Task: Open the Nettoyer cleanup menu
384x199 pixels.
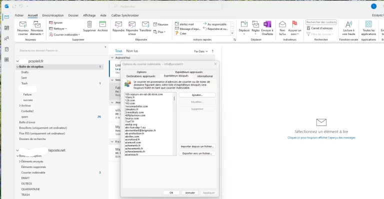Action: 58,28
